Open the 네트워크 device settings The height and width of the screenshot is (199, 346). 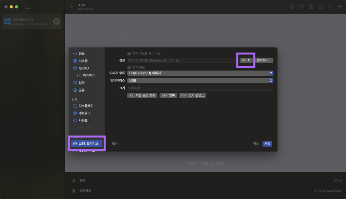[x=82, y=113]
